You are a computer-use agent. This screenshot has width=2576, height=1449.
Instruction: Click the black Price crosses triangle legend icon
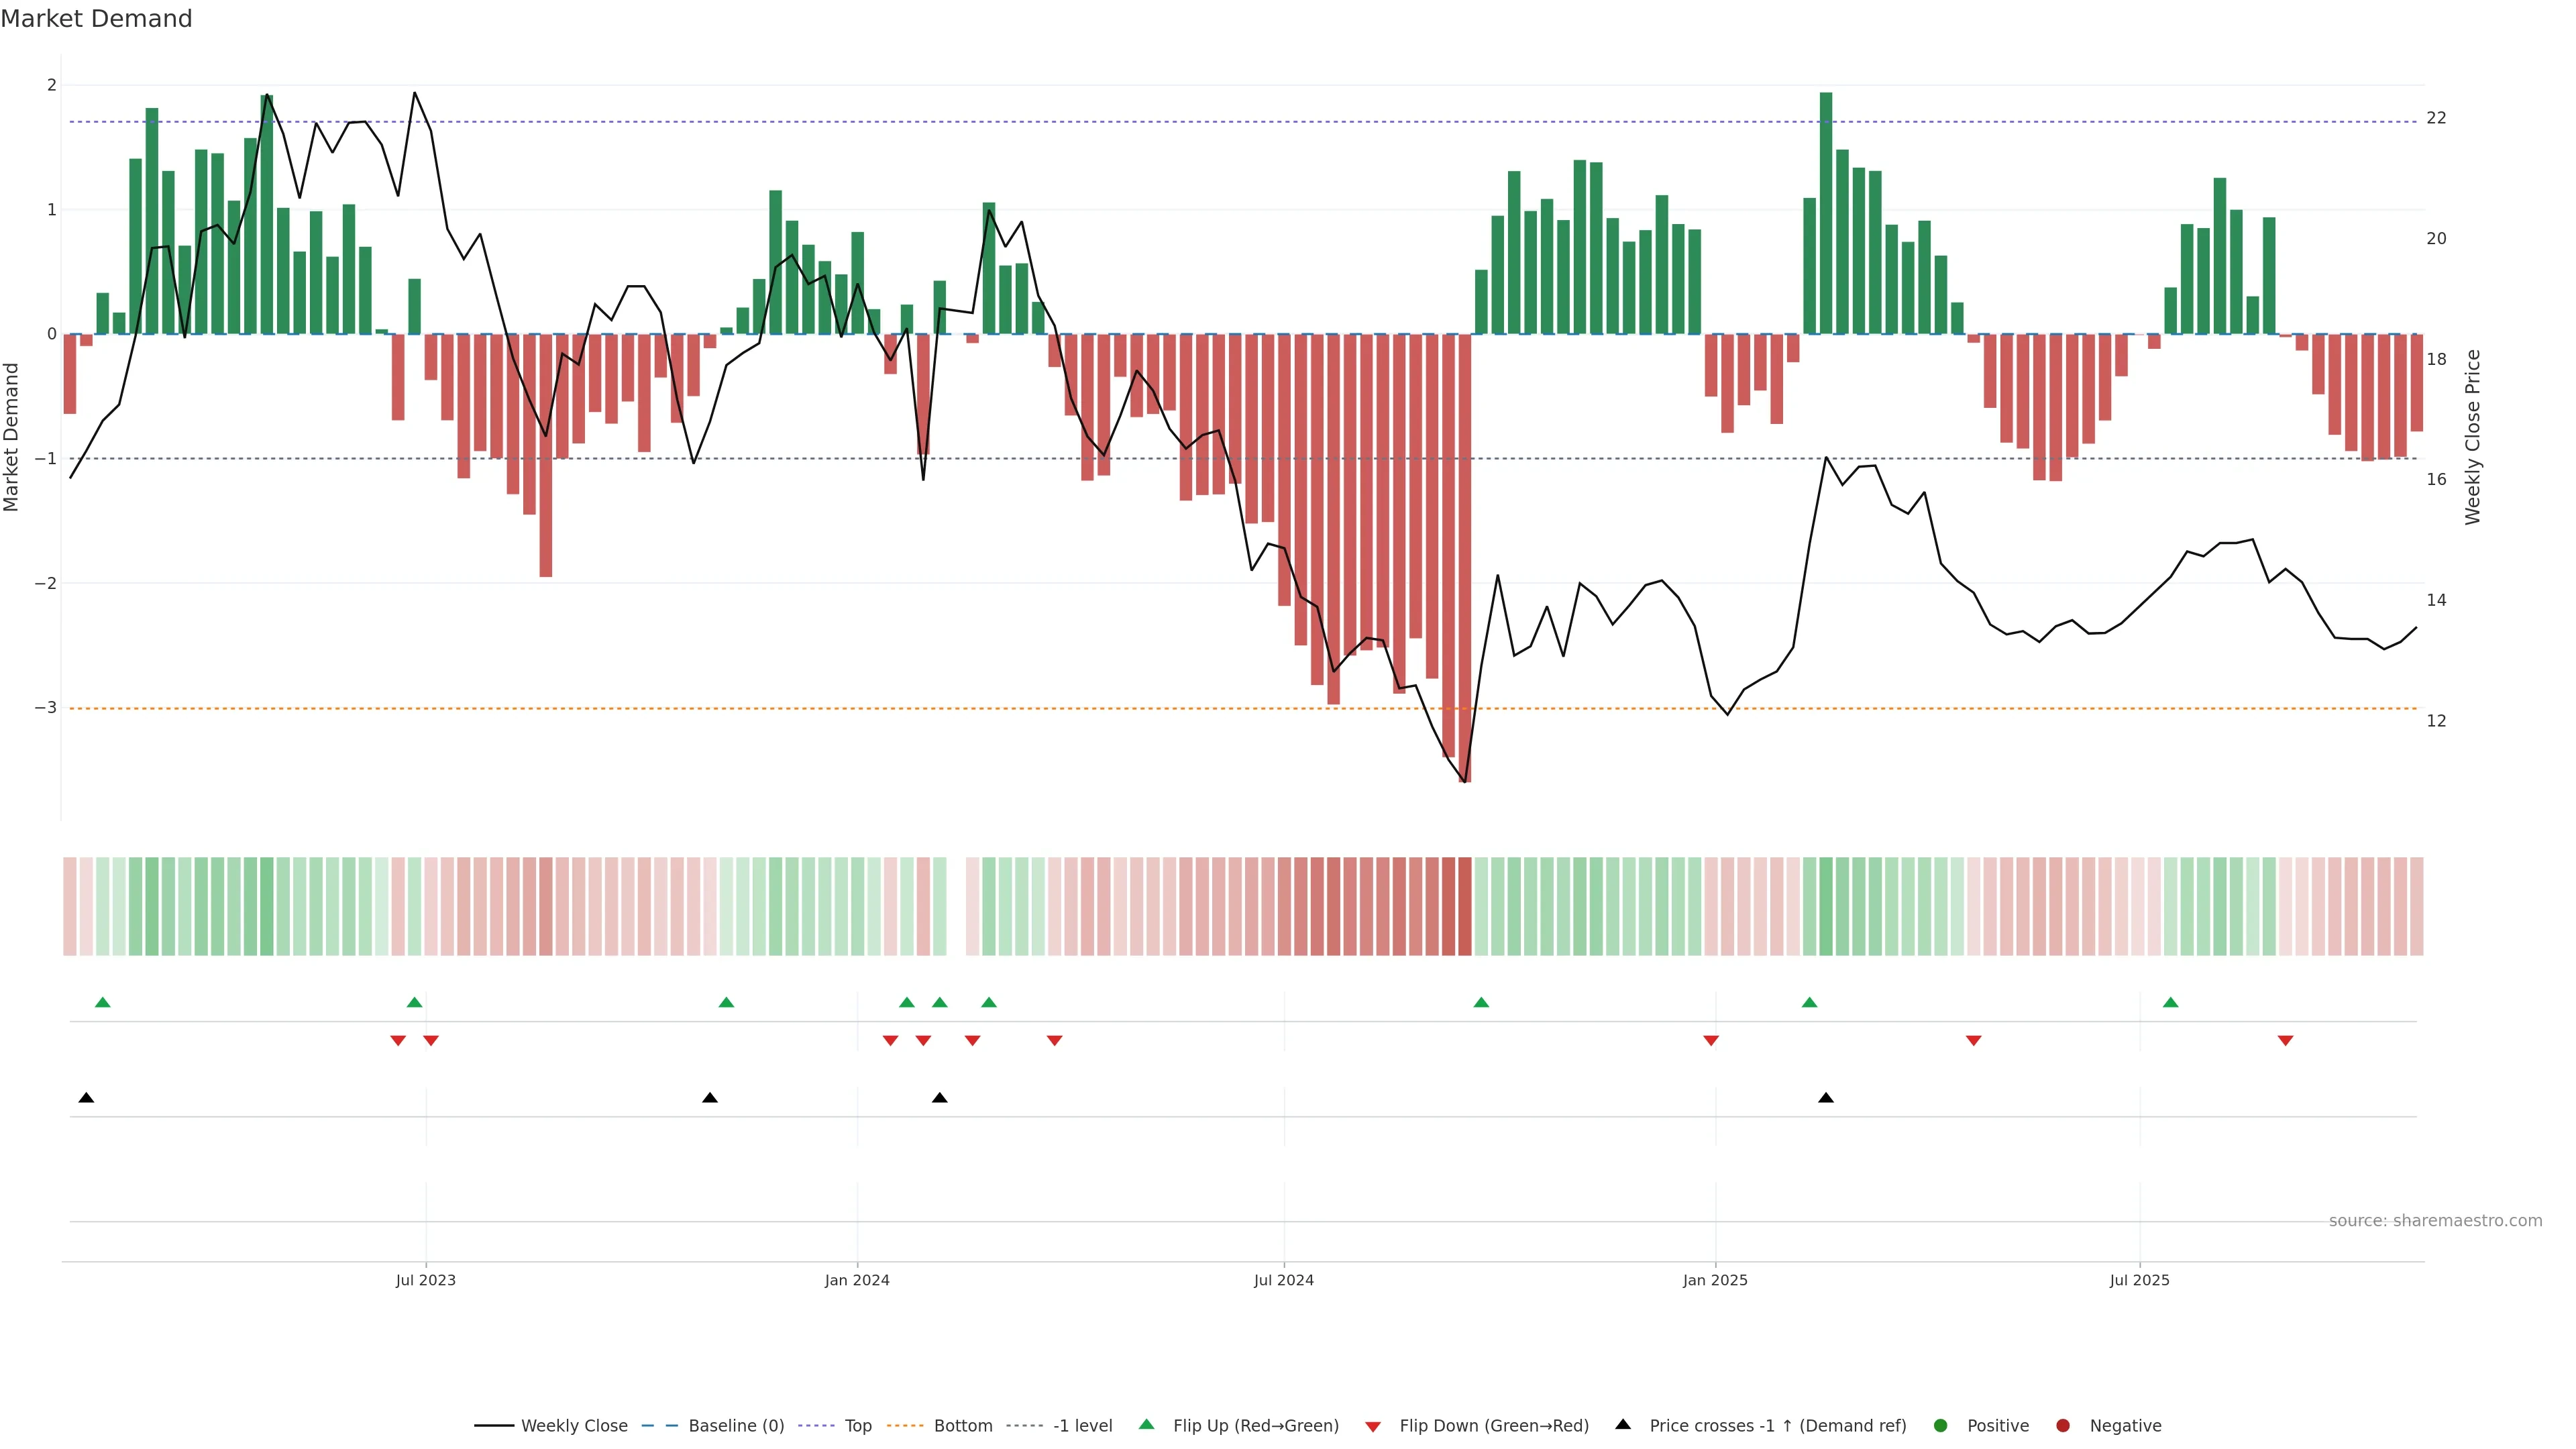(x=1622, y=1424)
